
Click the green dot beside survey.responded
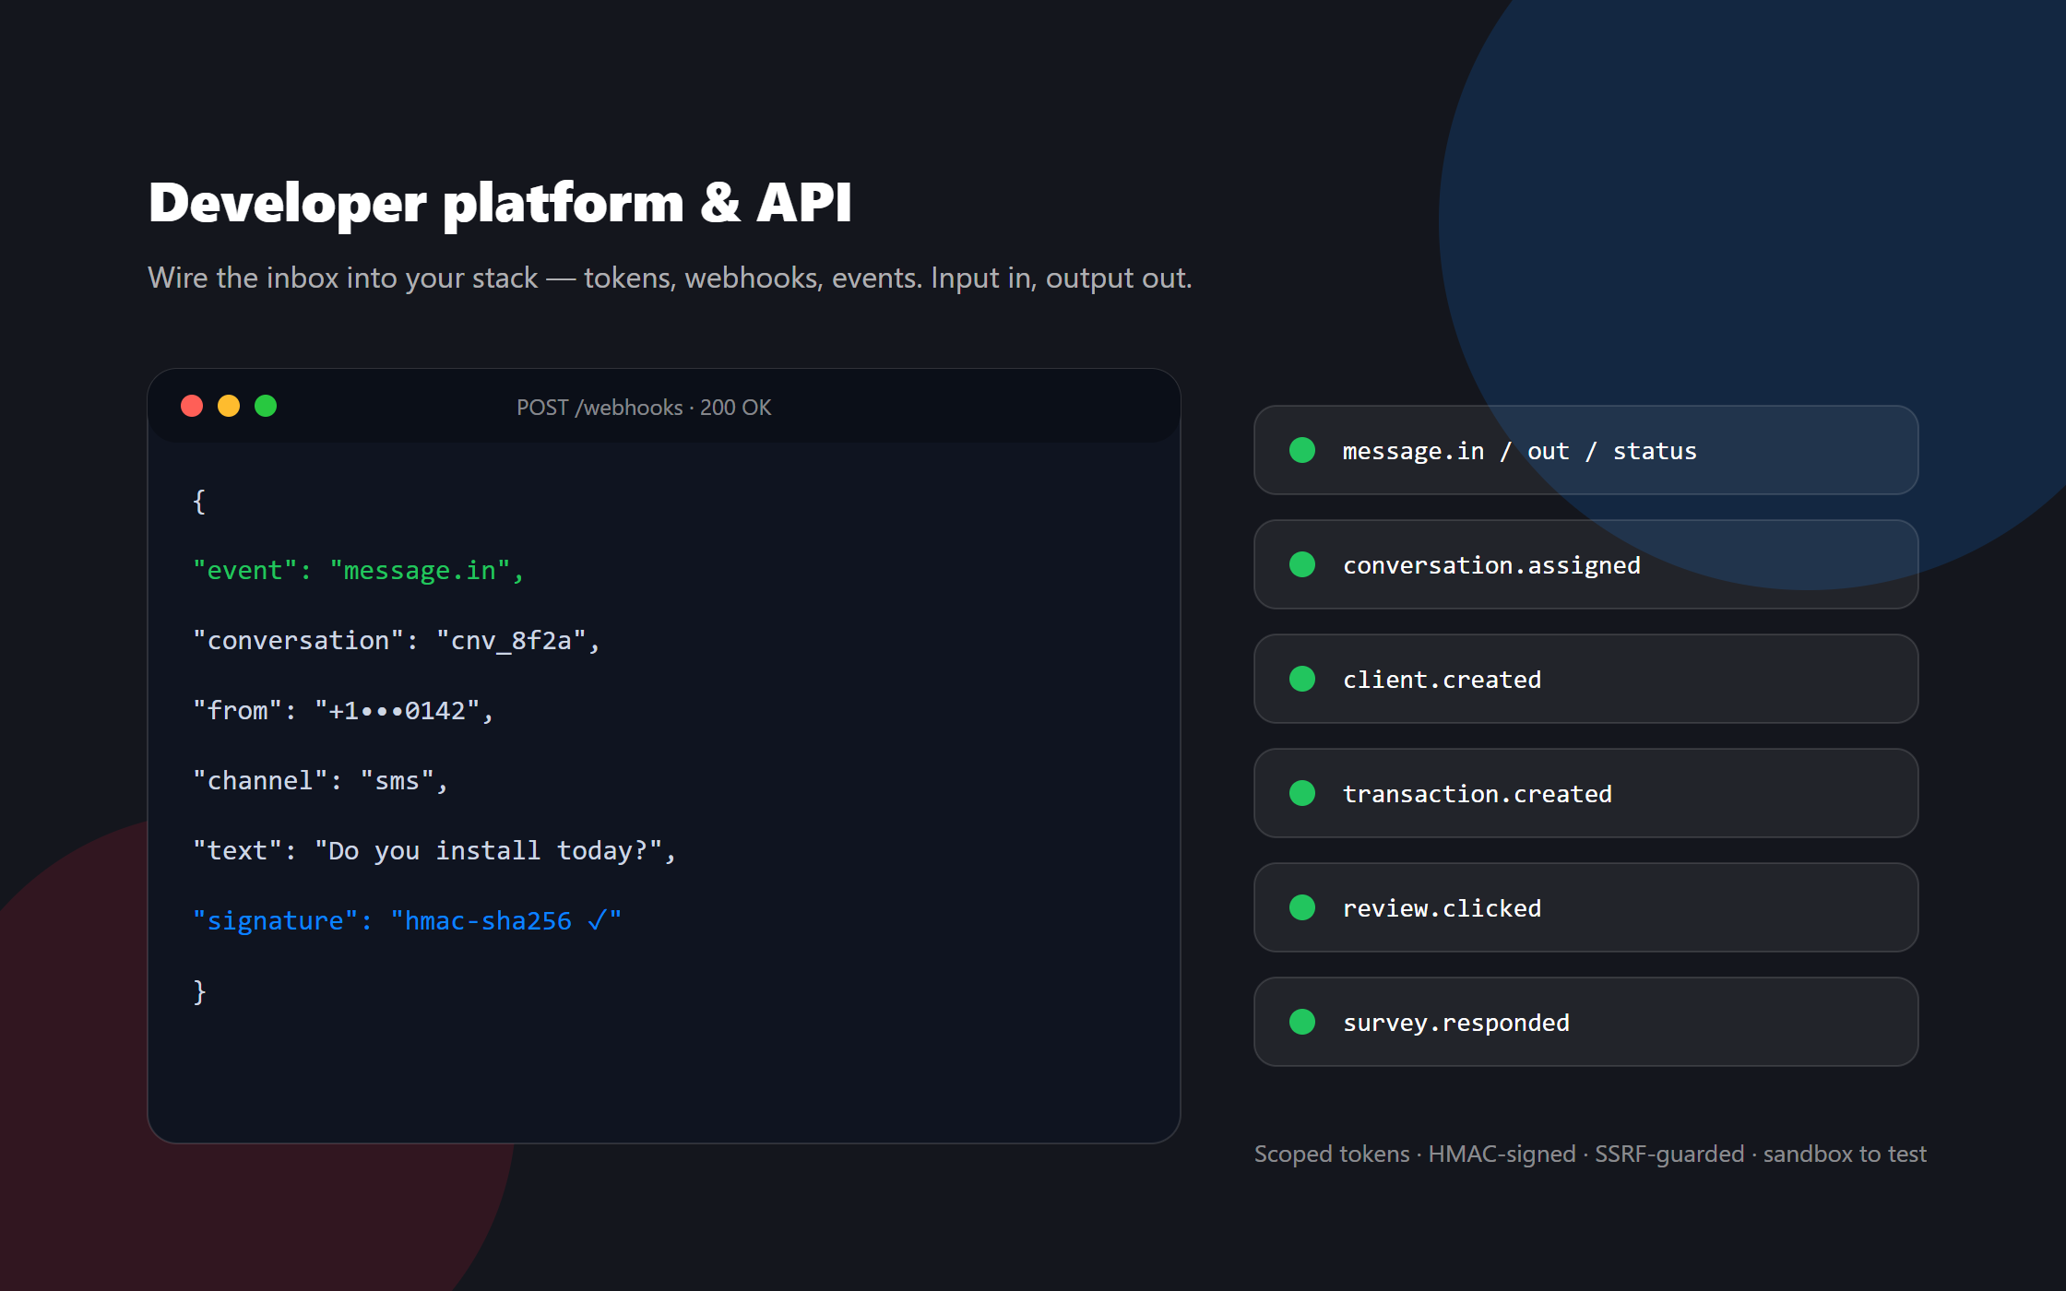click(1302, 1022)
